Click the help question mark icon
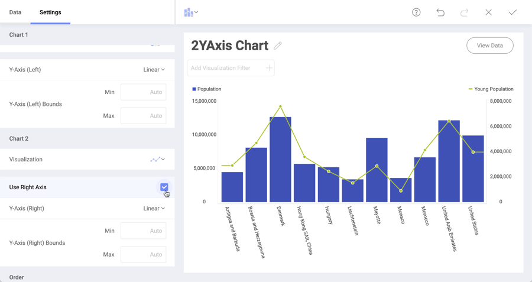532x282 pixels. pos(416,12)
